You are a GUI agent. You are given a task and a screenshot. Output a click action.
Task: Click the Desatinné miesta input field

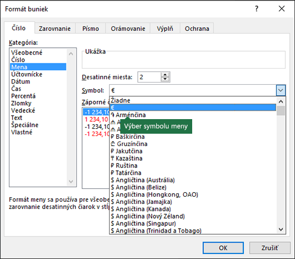[149, 77]
